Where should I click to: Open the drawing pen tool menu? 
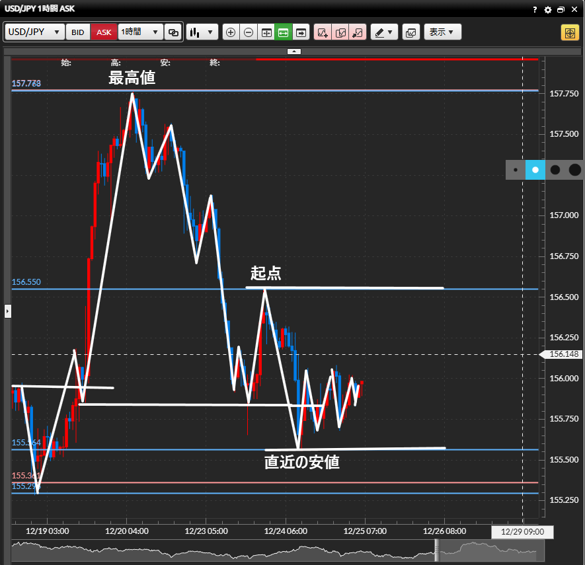383,32
